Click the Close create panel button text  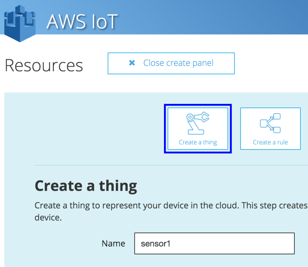point(178,63)
